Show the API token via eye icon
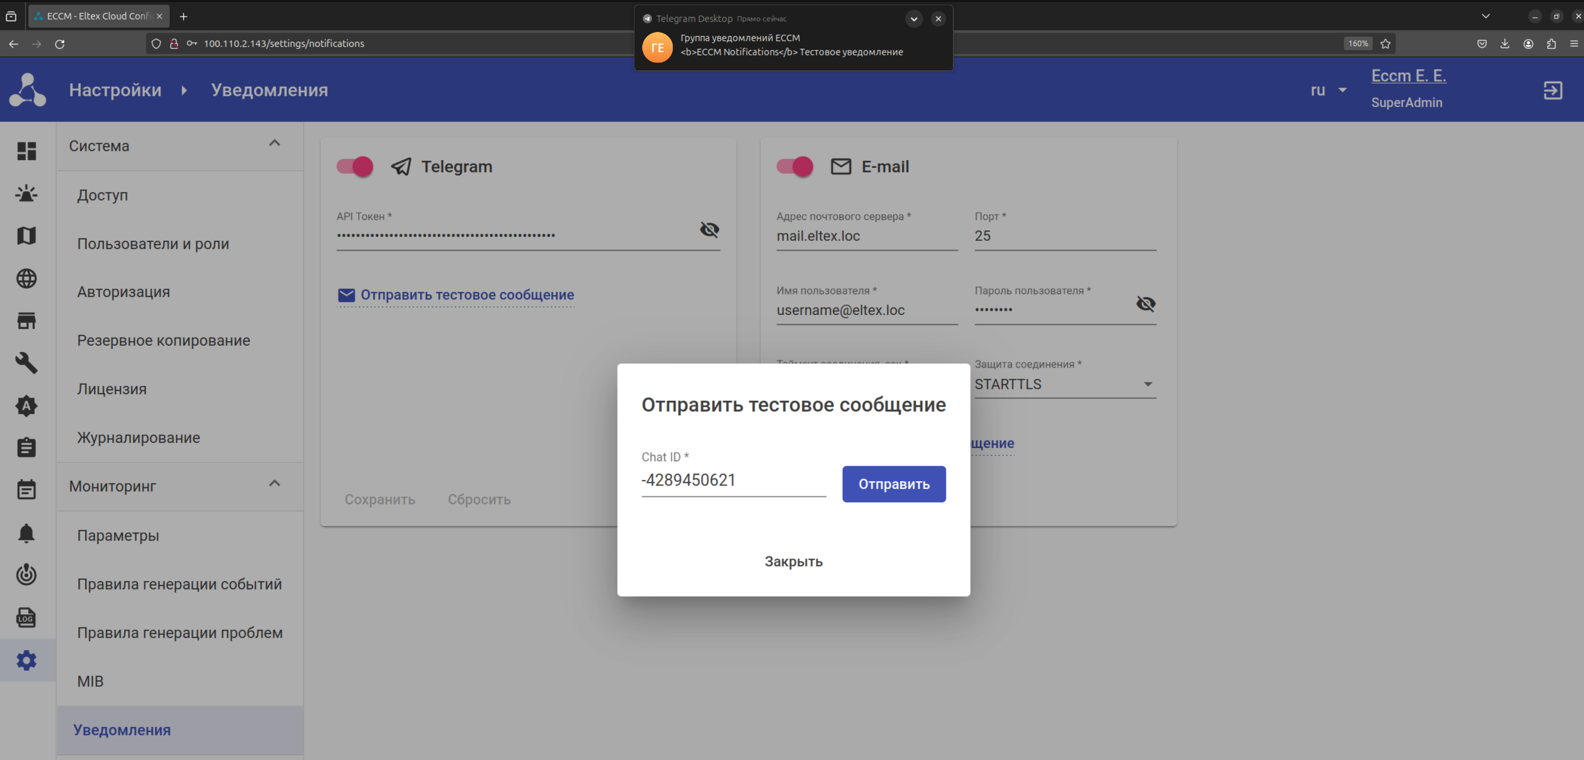The image size is (1584, 760). point(709,229)
